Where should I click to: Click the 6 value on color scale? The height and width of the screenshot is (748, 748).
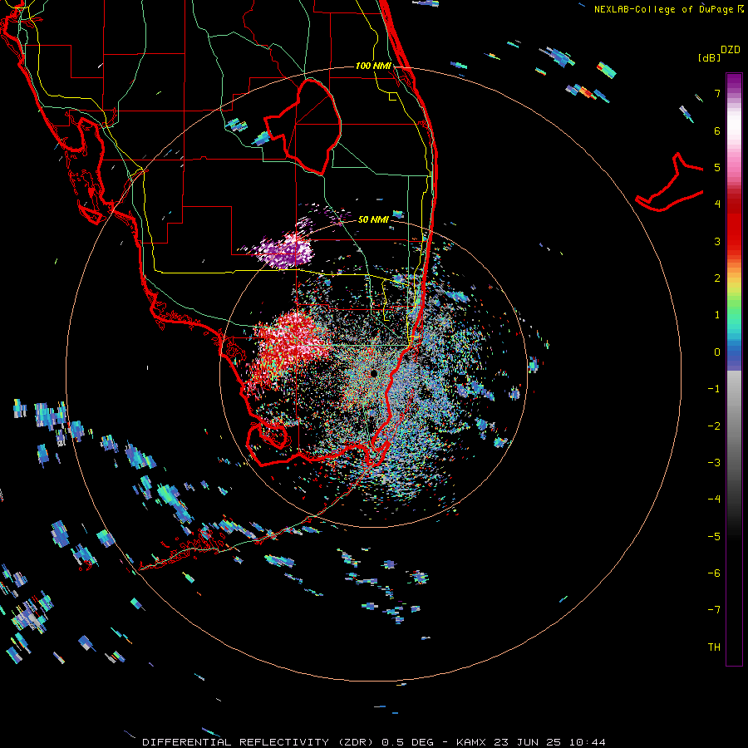pyautogui.click(x=717, y=130)
